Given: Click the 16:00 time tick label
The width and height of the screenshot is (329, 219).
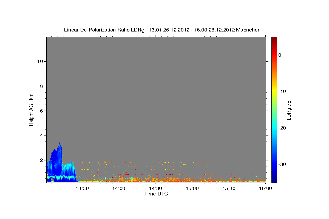Looking at the screenshot, I should coord(265,188).
